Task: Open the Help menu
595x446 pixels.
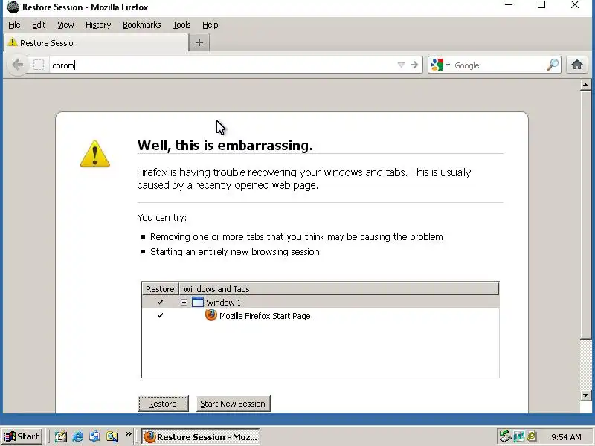Action: 210,25
